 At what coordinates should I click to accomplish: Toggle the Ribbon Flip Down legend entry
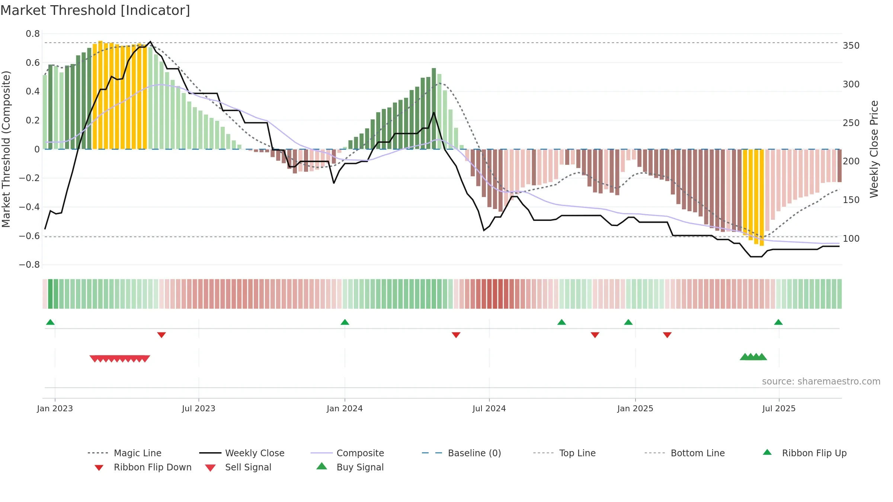click(143, 467)
